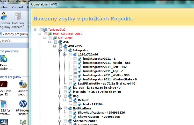194x125 pixels.
Task: Select the ArcSoft Webcam program icon
Action: tap(23, 84)
